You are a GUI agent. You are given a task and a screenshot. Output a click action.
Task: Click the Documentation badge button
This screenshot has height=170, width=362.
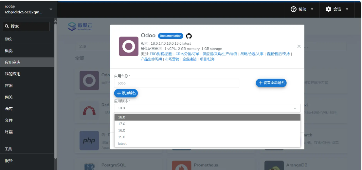point(171,36)
